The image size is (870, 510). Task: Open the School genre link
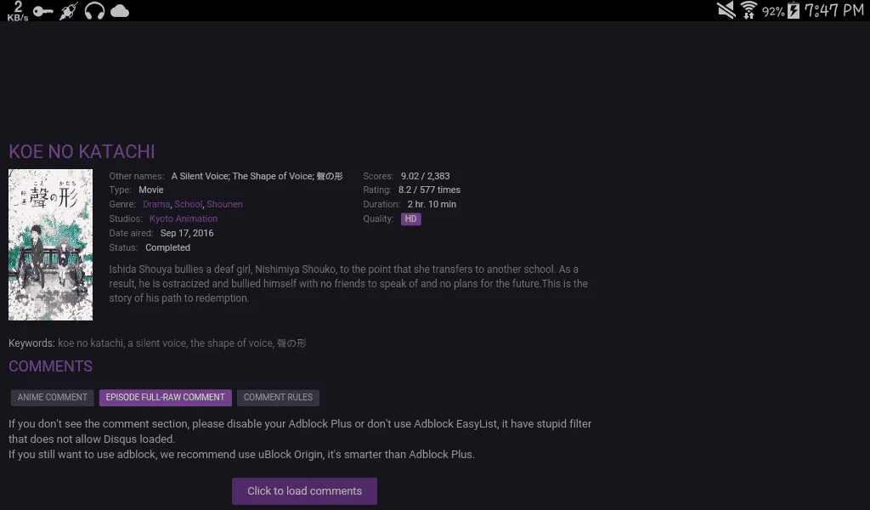tap(188, 204)
